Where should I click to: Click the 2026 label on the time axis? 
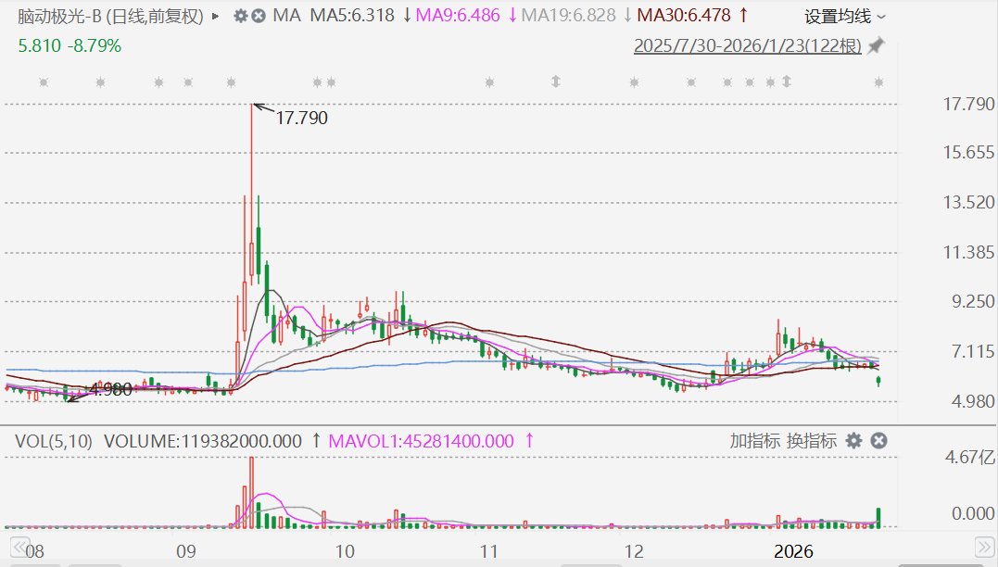793,551
